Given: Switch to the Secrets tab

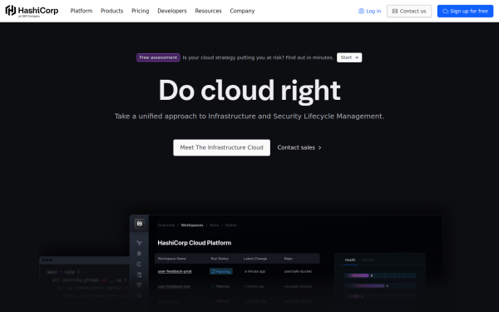Looking at the screenshot, I should (368, 260).
